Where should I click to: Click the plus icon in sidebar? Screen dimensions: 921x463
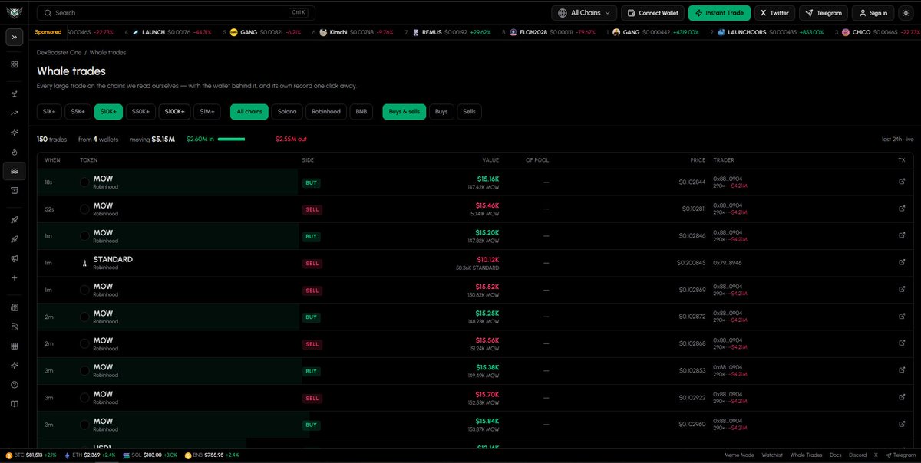point(14,278)
